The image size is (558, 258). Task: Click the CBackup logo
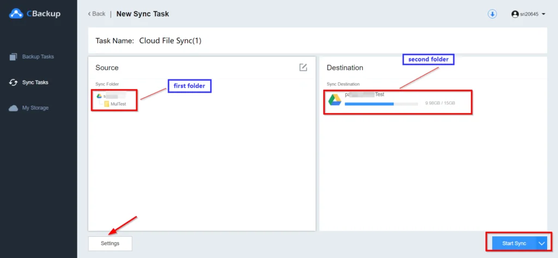click(x=34, y=14)
